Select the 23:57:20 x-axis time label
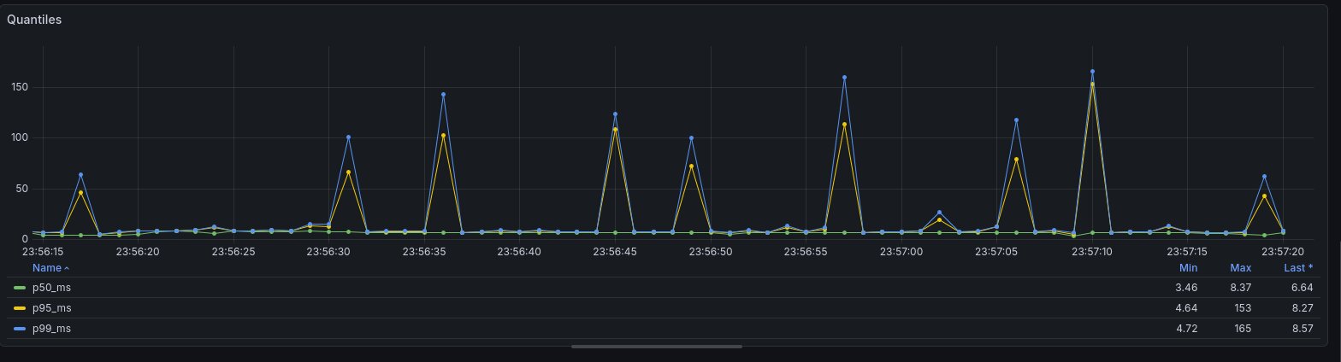This screenshot has width=1341, height=362. pos(1283,252)
